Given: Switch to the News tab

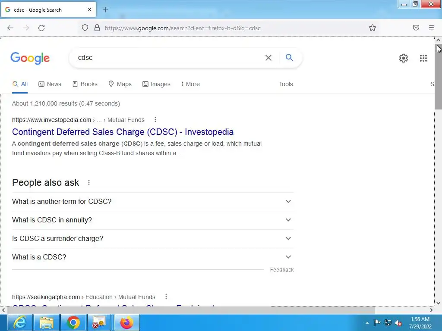Looking at the screenshot, I should point(50,84).
